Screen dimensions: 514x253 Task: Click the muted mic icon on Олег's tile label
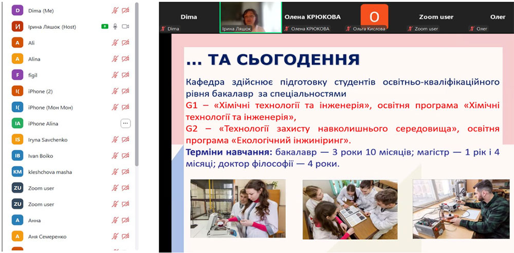pyautogui.click(x=472, y=29)
